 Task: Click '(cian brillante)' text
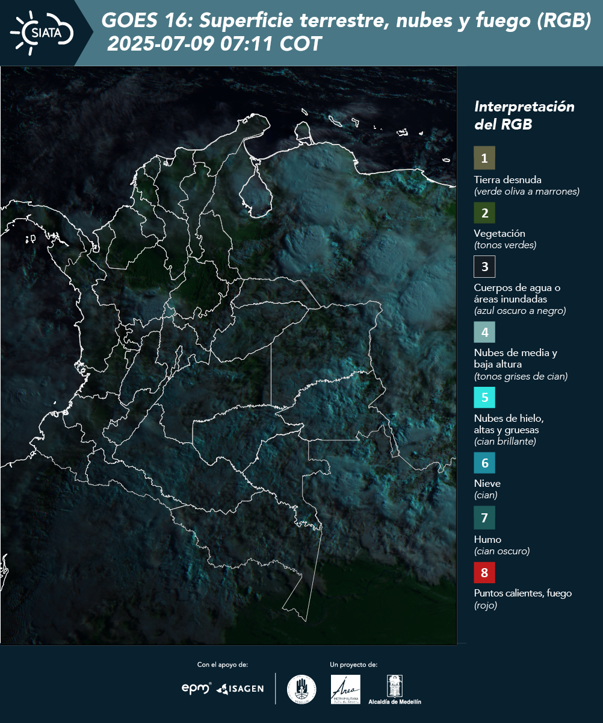[x=505, y=442]
